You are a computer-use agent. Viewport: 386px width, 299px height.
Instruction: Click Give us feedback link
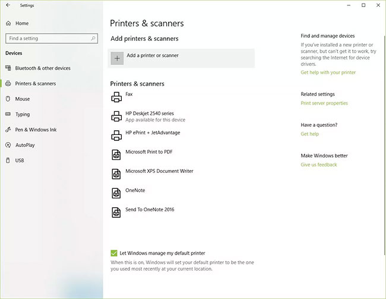click(319, 165)
